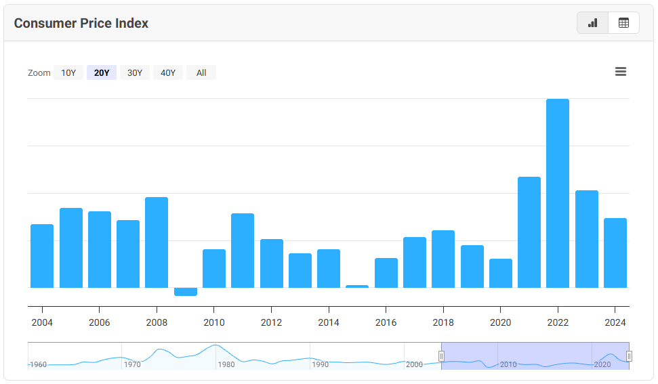This screenshot has height=384, width=658.
Task: Click the left navigator range handle
Action: (441, 356)
